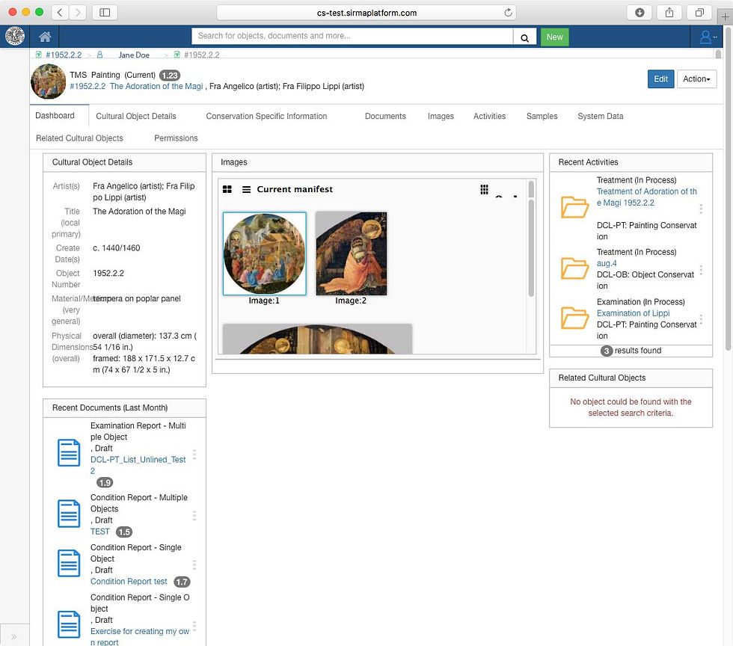Select Image:2 thumbnail
This screenshot has width=733, height=646.
tap(351, 253)
